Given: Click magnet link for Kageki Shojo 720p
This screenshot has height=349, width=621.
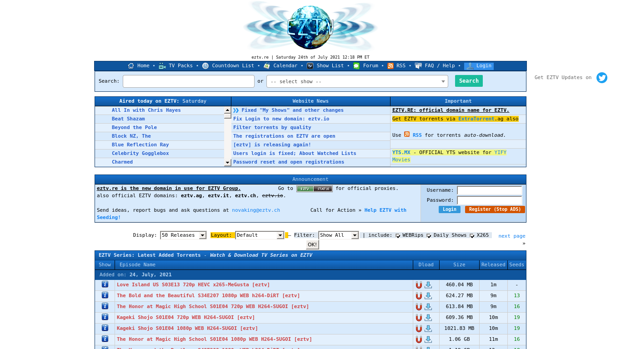Looking at the screenshot, I should (419, 318).
